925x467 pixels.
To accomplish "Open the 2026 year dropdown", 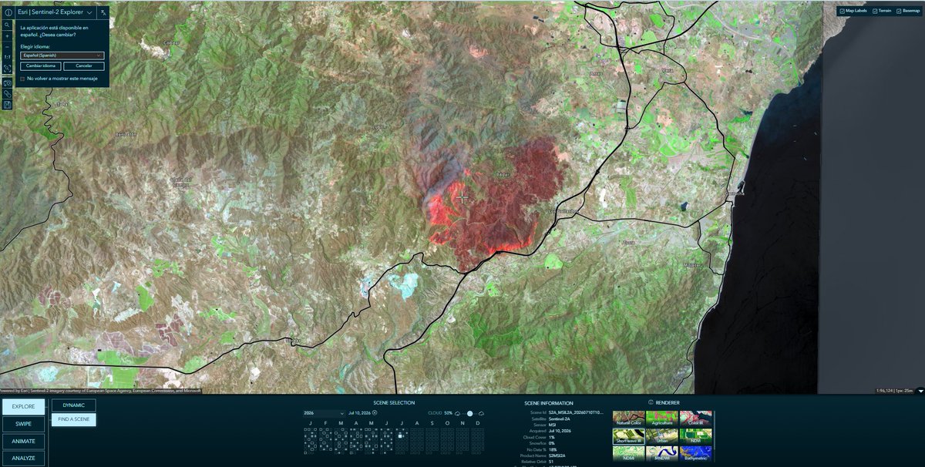I will (324, 414).
